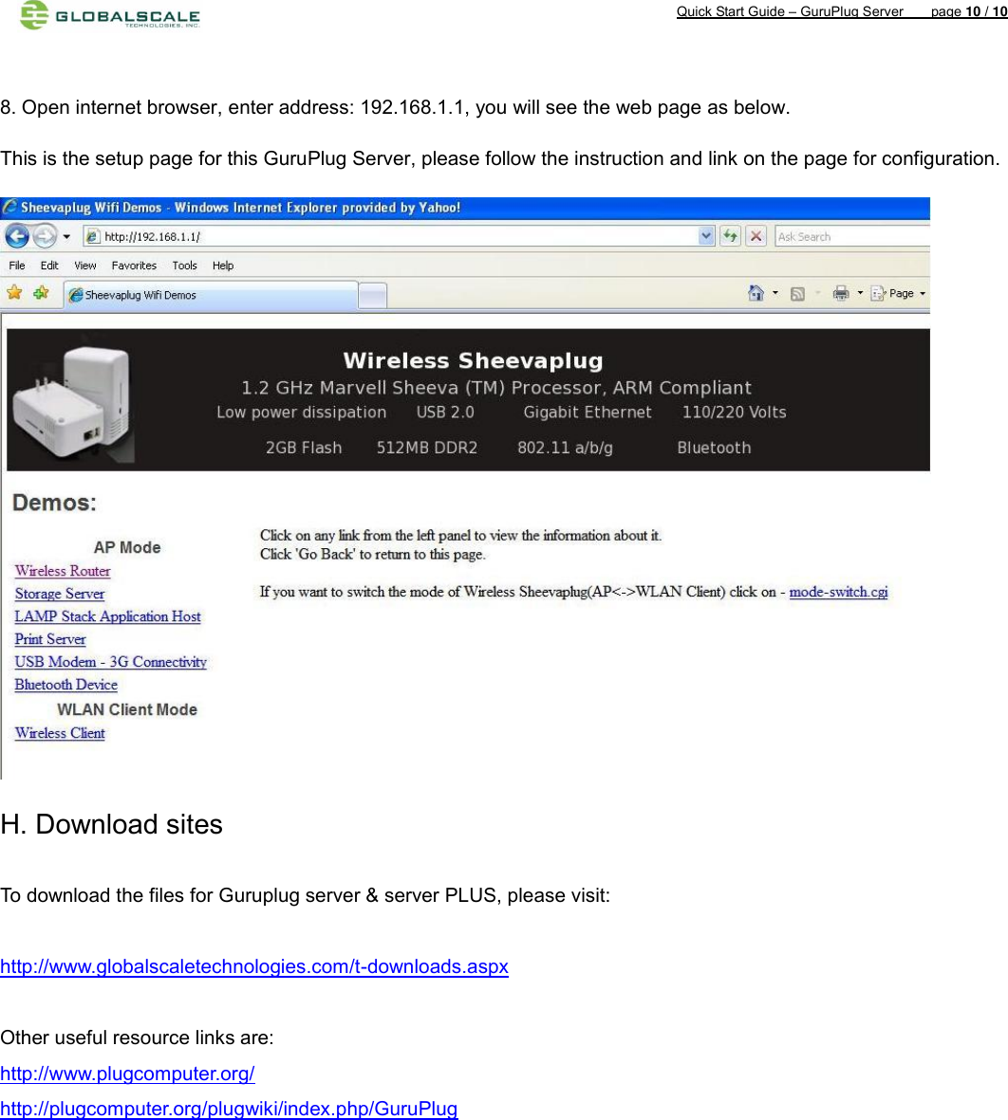Click the browser Forward arrow button
Screen dimensions: 1008x1120
[x=45, y=236]
